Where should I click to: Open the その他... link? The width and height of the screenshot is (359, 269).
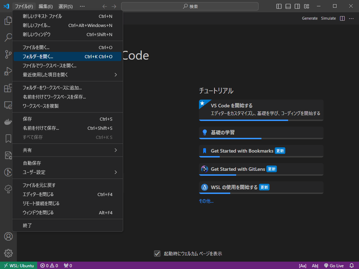click(206, 201)
